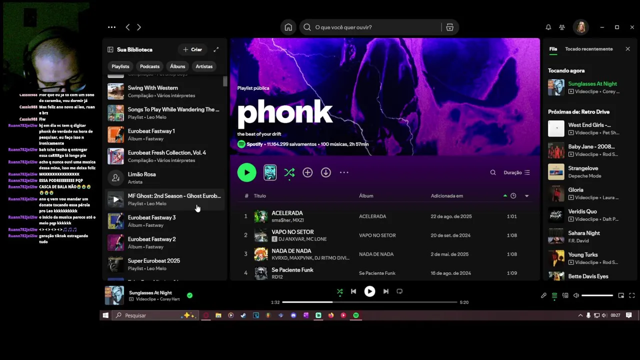The height and width of the screenshot is (360, 640).
Task: Seek within the song progress bar
Action: (x=369, y=302)
